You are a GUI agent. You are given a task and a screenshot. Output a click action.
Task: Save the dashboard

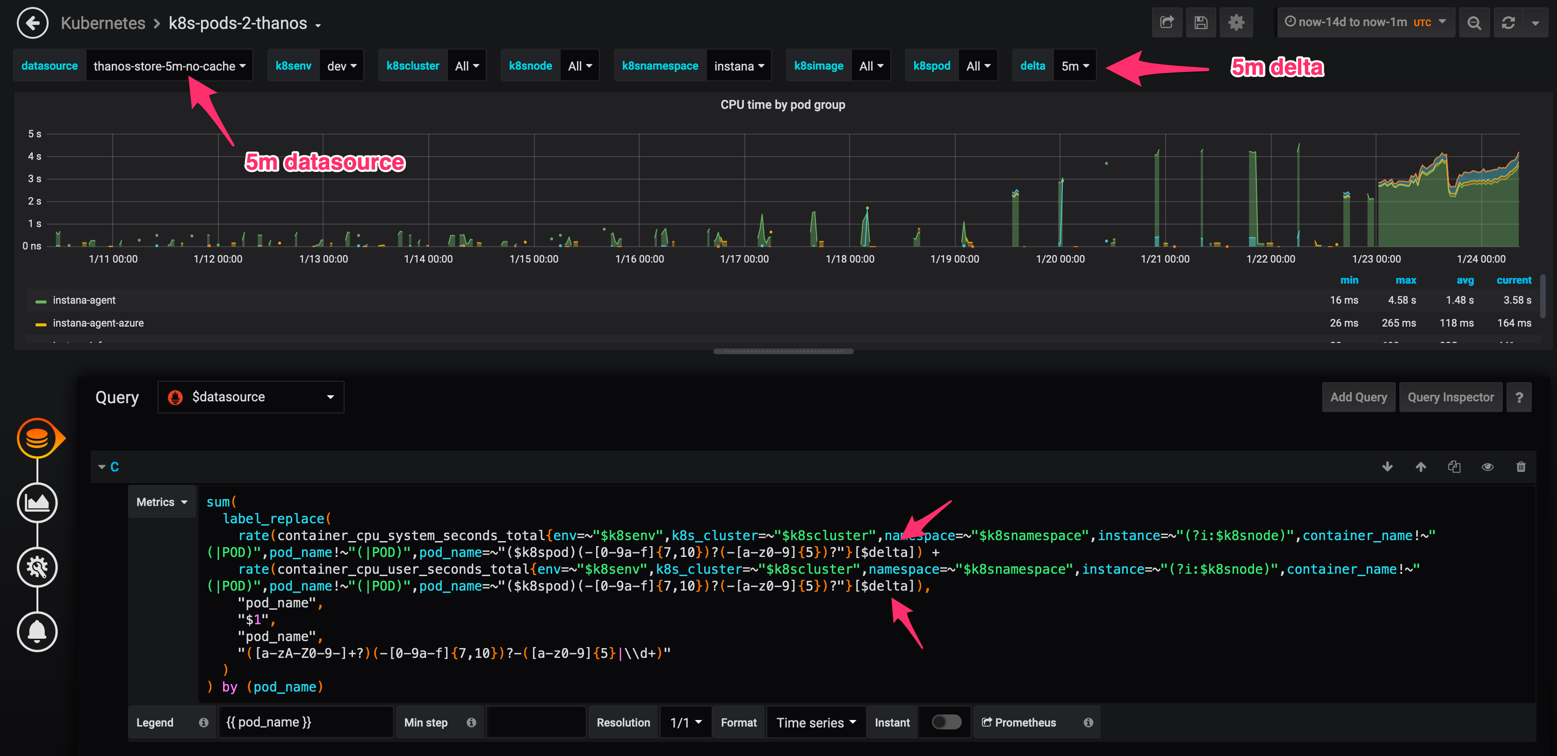pyautogui.click(x=1201, y=22)
